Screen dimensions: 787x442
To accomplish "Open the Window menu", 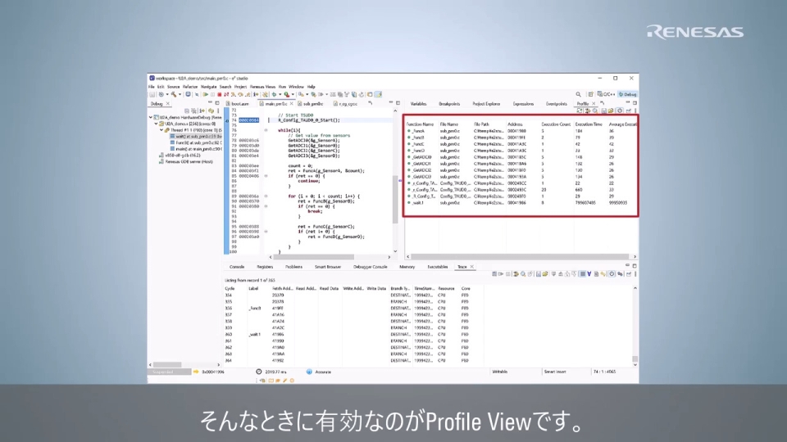I will 296,87.
